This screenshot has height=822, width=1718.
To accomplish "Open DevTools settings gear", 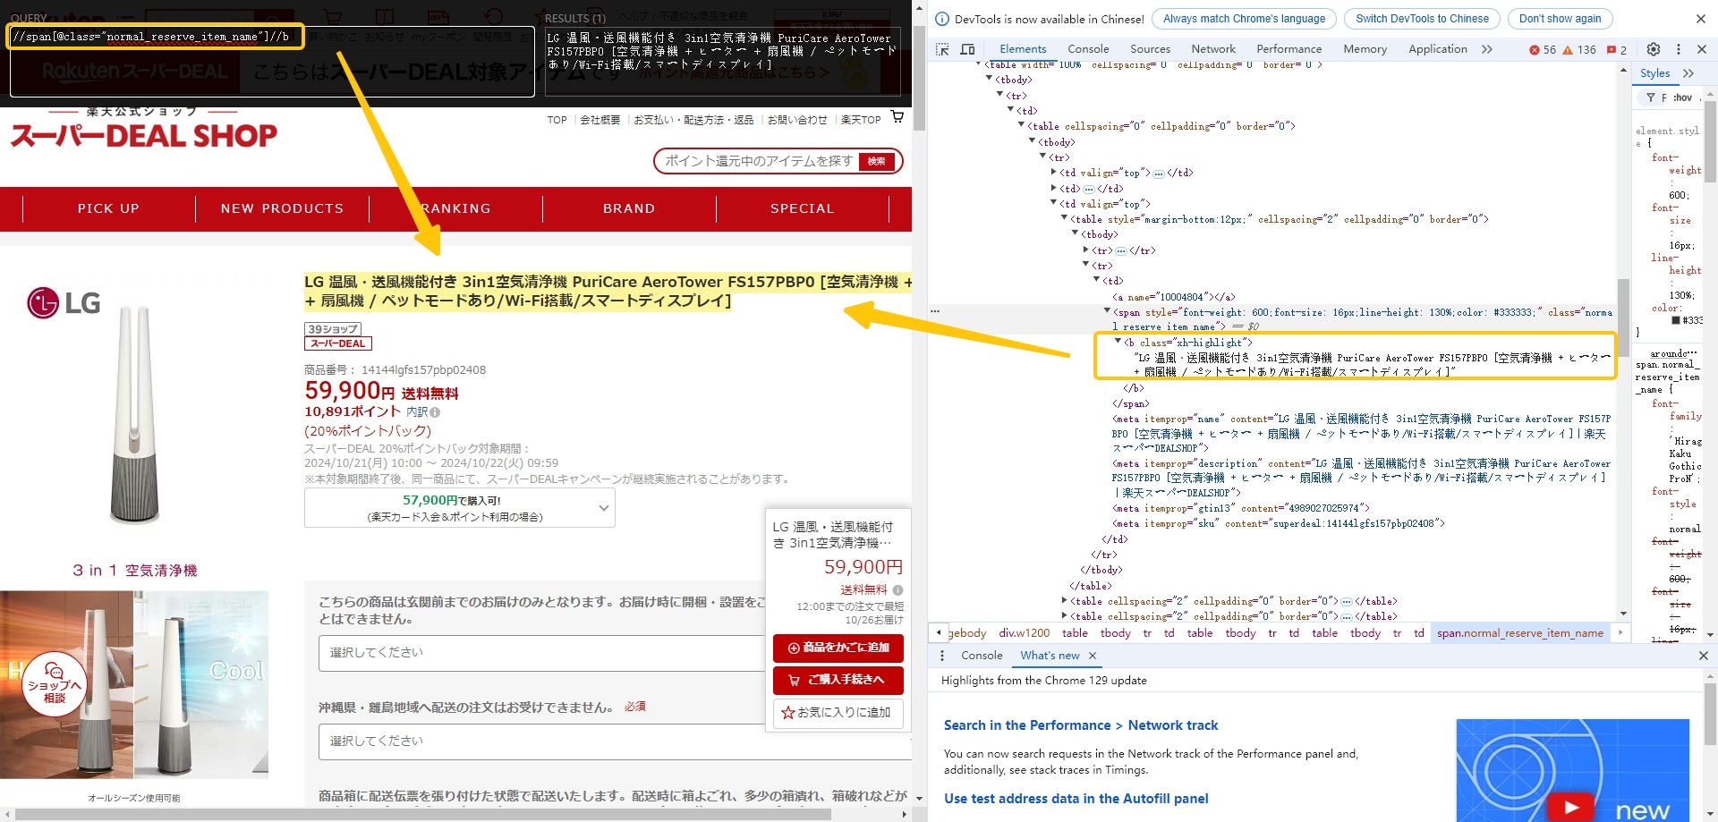I will (1654, 49).
